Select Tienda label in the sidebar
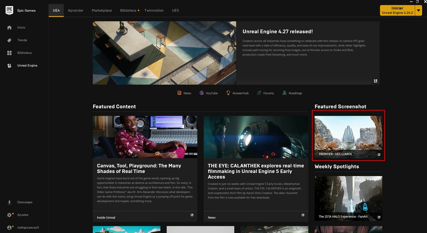The image size is (427, 233). (x=22, y=40)
